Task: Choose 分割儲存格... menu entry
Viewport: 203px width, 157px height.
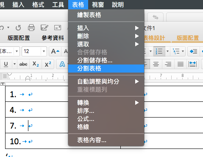Action: [x=106, y=60]
